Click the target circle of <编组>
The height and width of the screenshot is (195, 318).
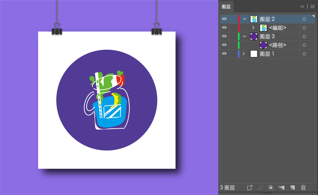pos(304,28)
